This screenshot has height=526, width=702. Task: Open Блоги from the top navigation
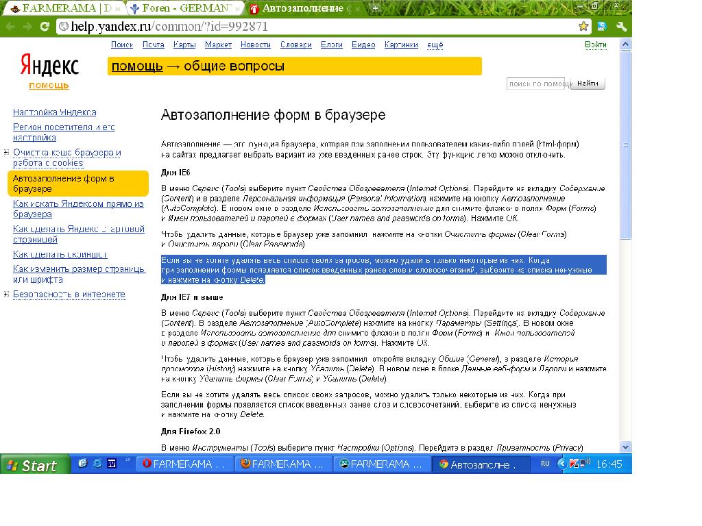point(331,45)
